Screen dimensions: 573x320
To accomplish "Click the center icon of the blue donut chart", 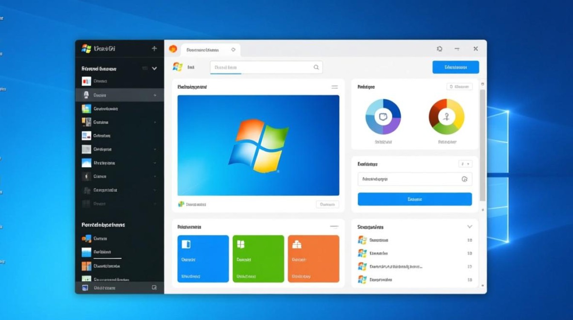I will [x=383, y=116].
